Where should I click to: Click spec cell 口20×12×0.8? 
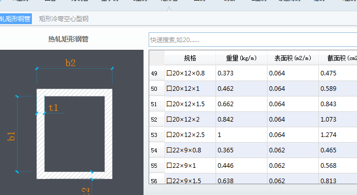coord(190,73)
